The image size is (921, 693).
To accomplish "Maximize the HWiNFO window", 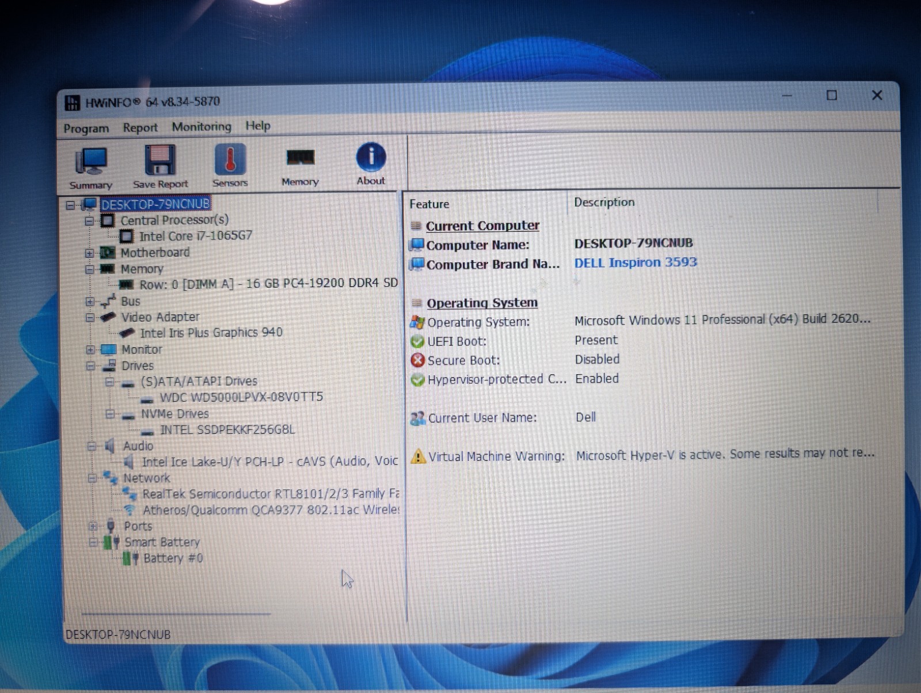I will 832,96.
